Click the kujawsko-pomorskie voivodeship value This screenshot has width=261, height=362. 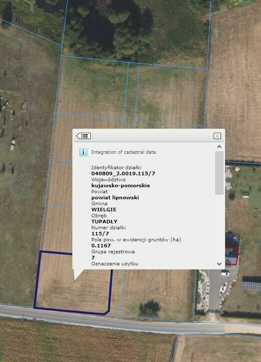click(121, 185)
